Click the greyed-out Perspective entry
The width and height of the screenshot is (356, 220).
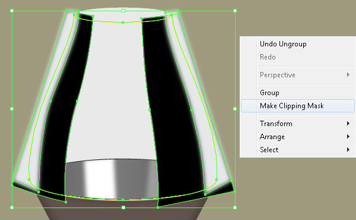(x=298, y=75)
